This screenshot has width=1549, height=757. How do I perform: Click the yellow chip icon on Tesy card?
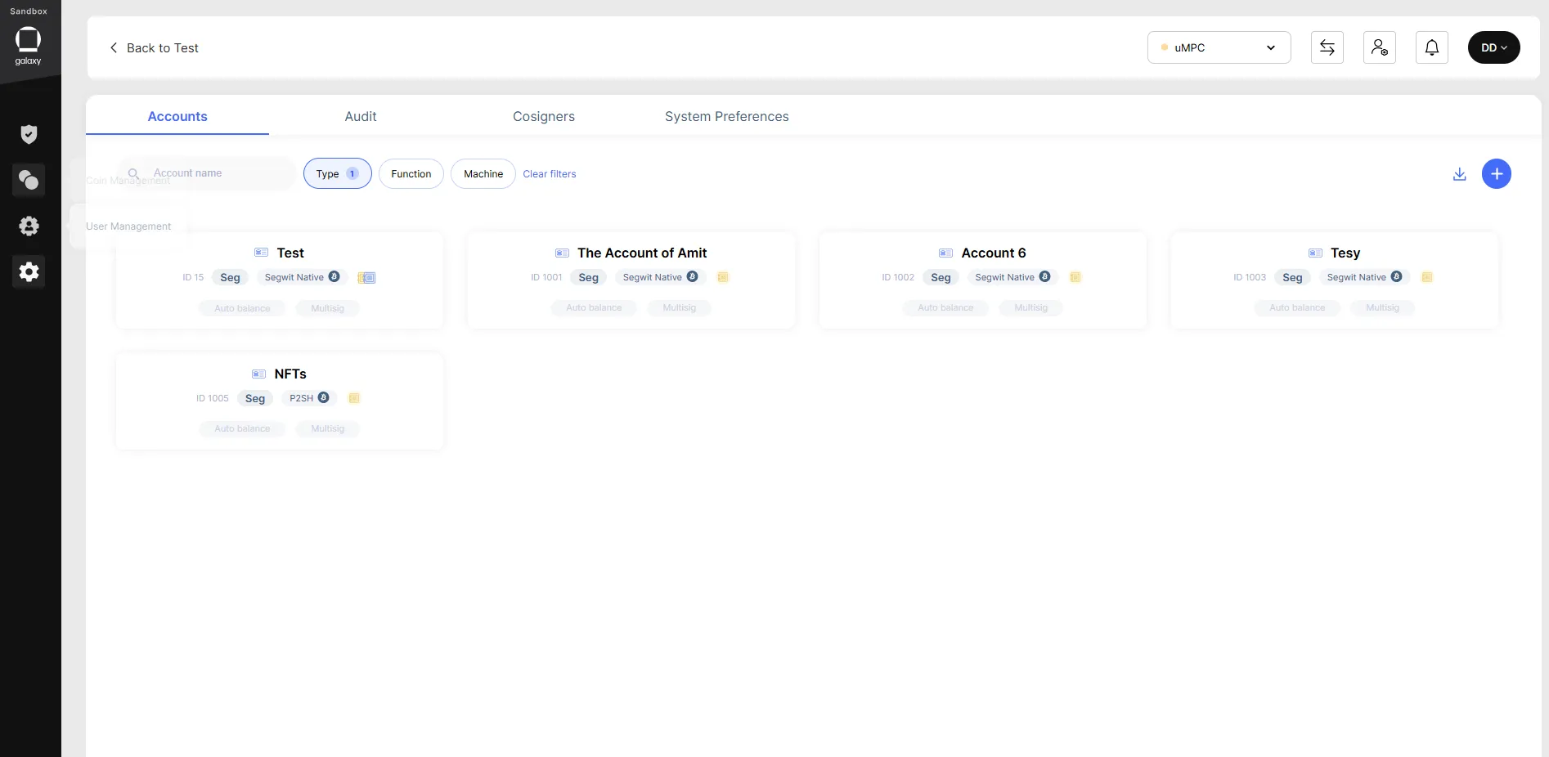(x=1427, y=277)
